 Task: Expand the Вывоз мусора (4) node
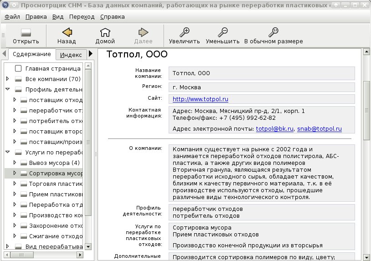coord(15,163)
